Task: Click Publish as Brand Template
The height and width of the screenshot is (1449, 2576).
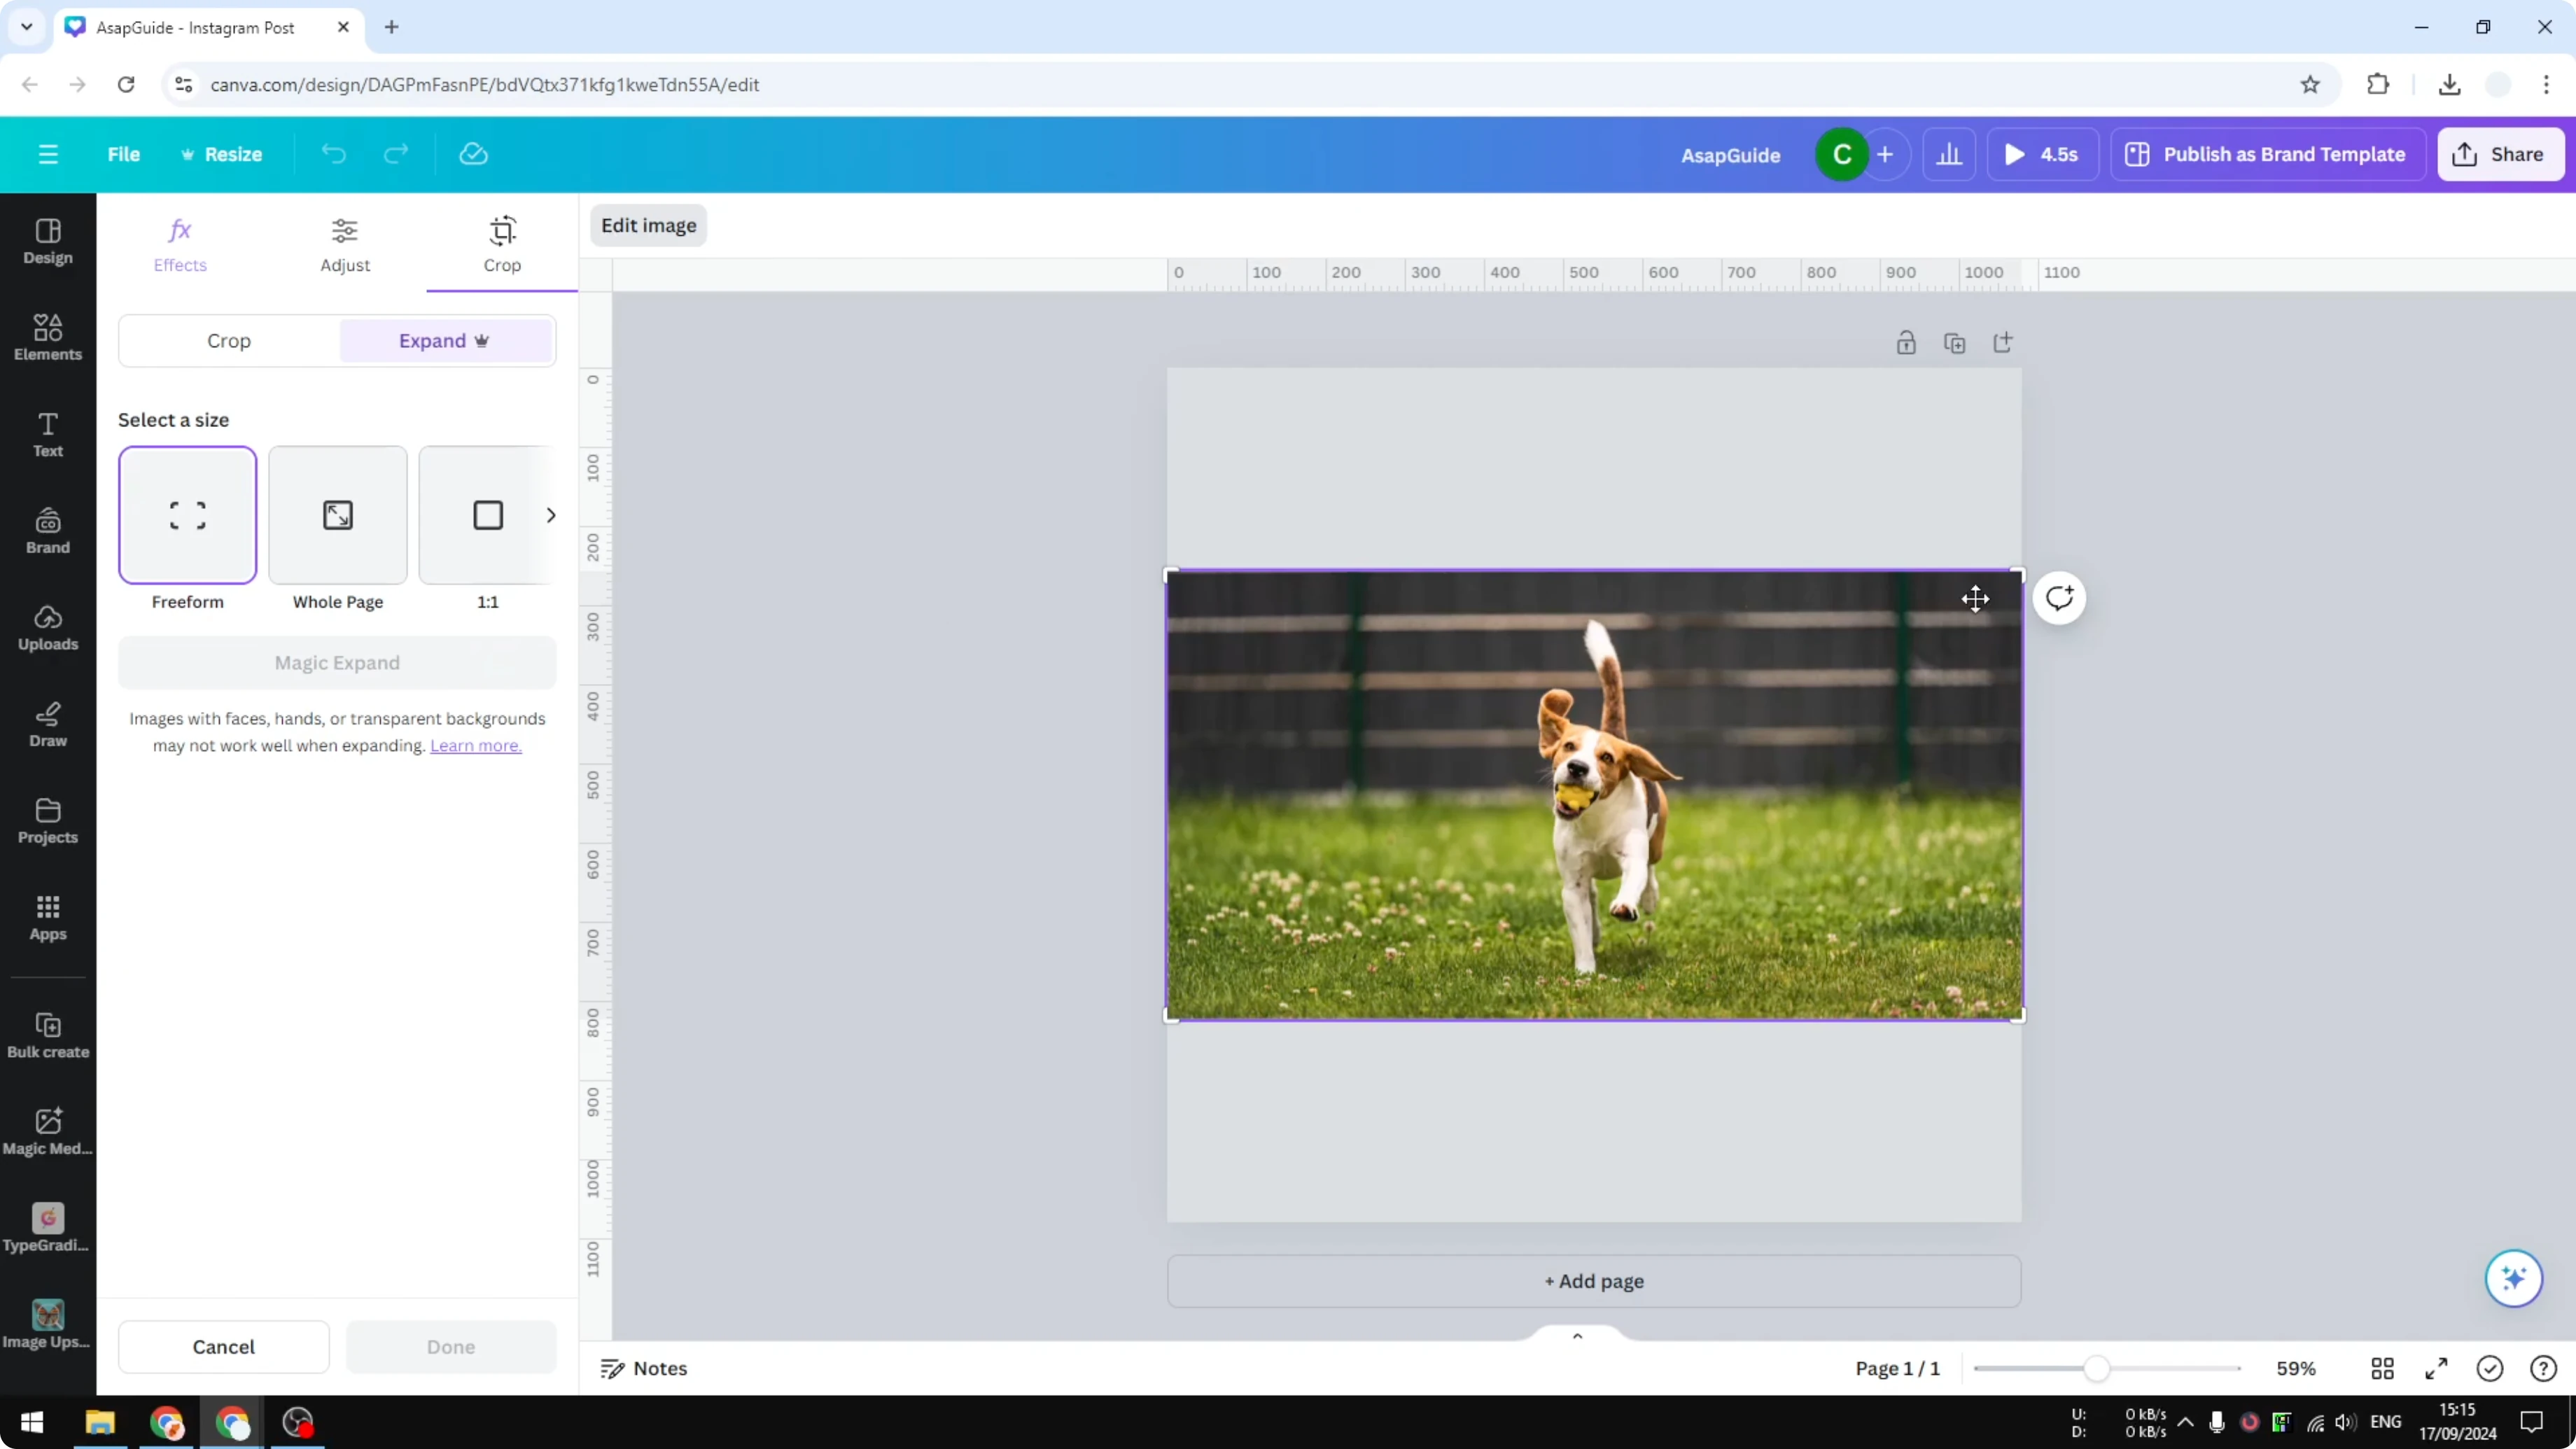Action: (2268, 154)
